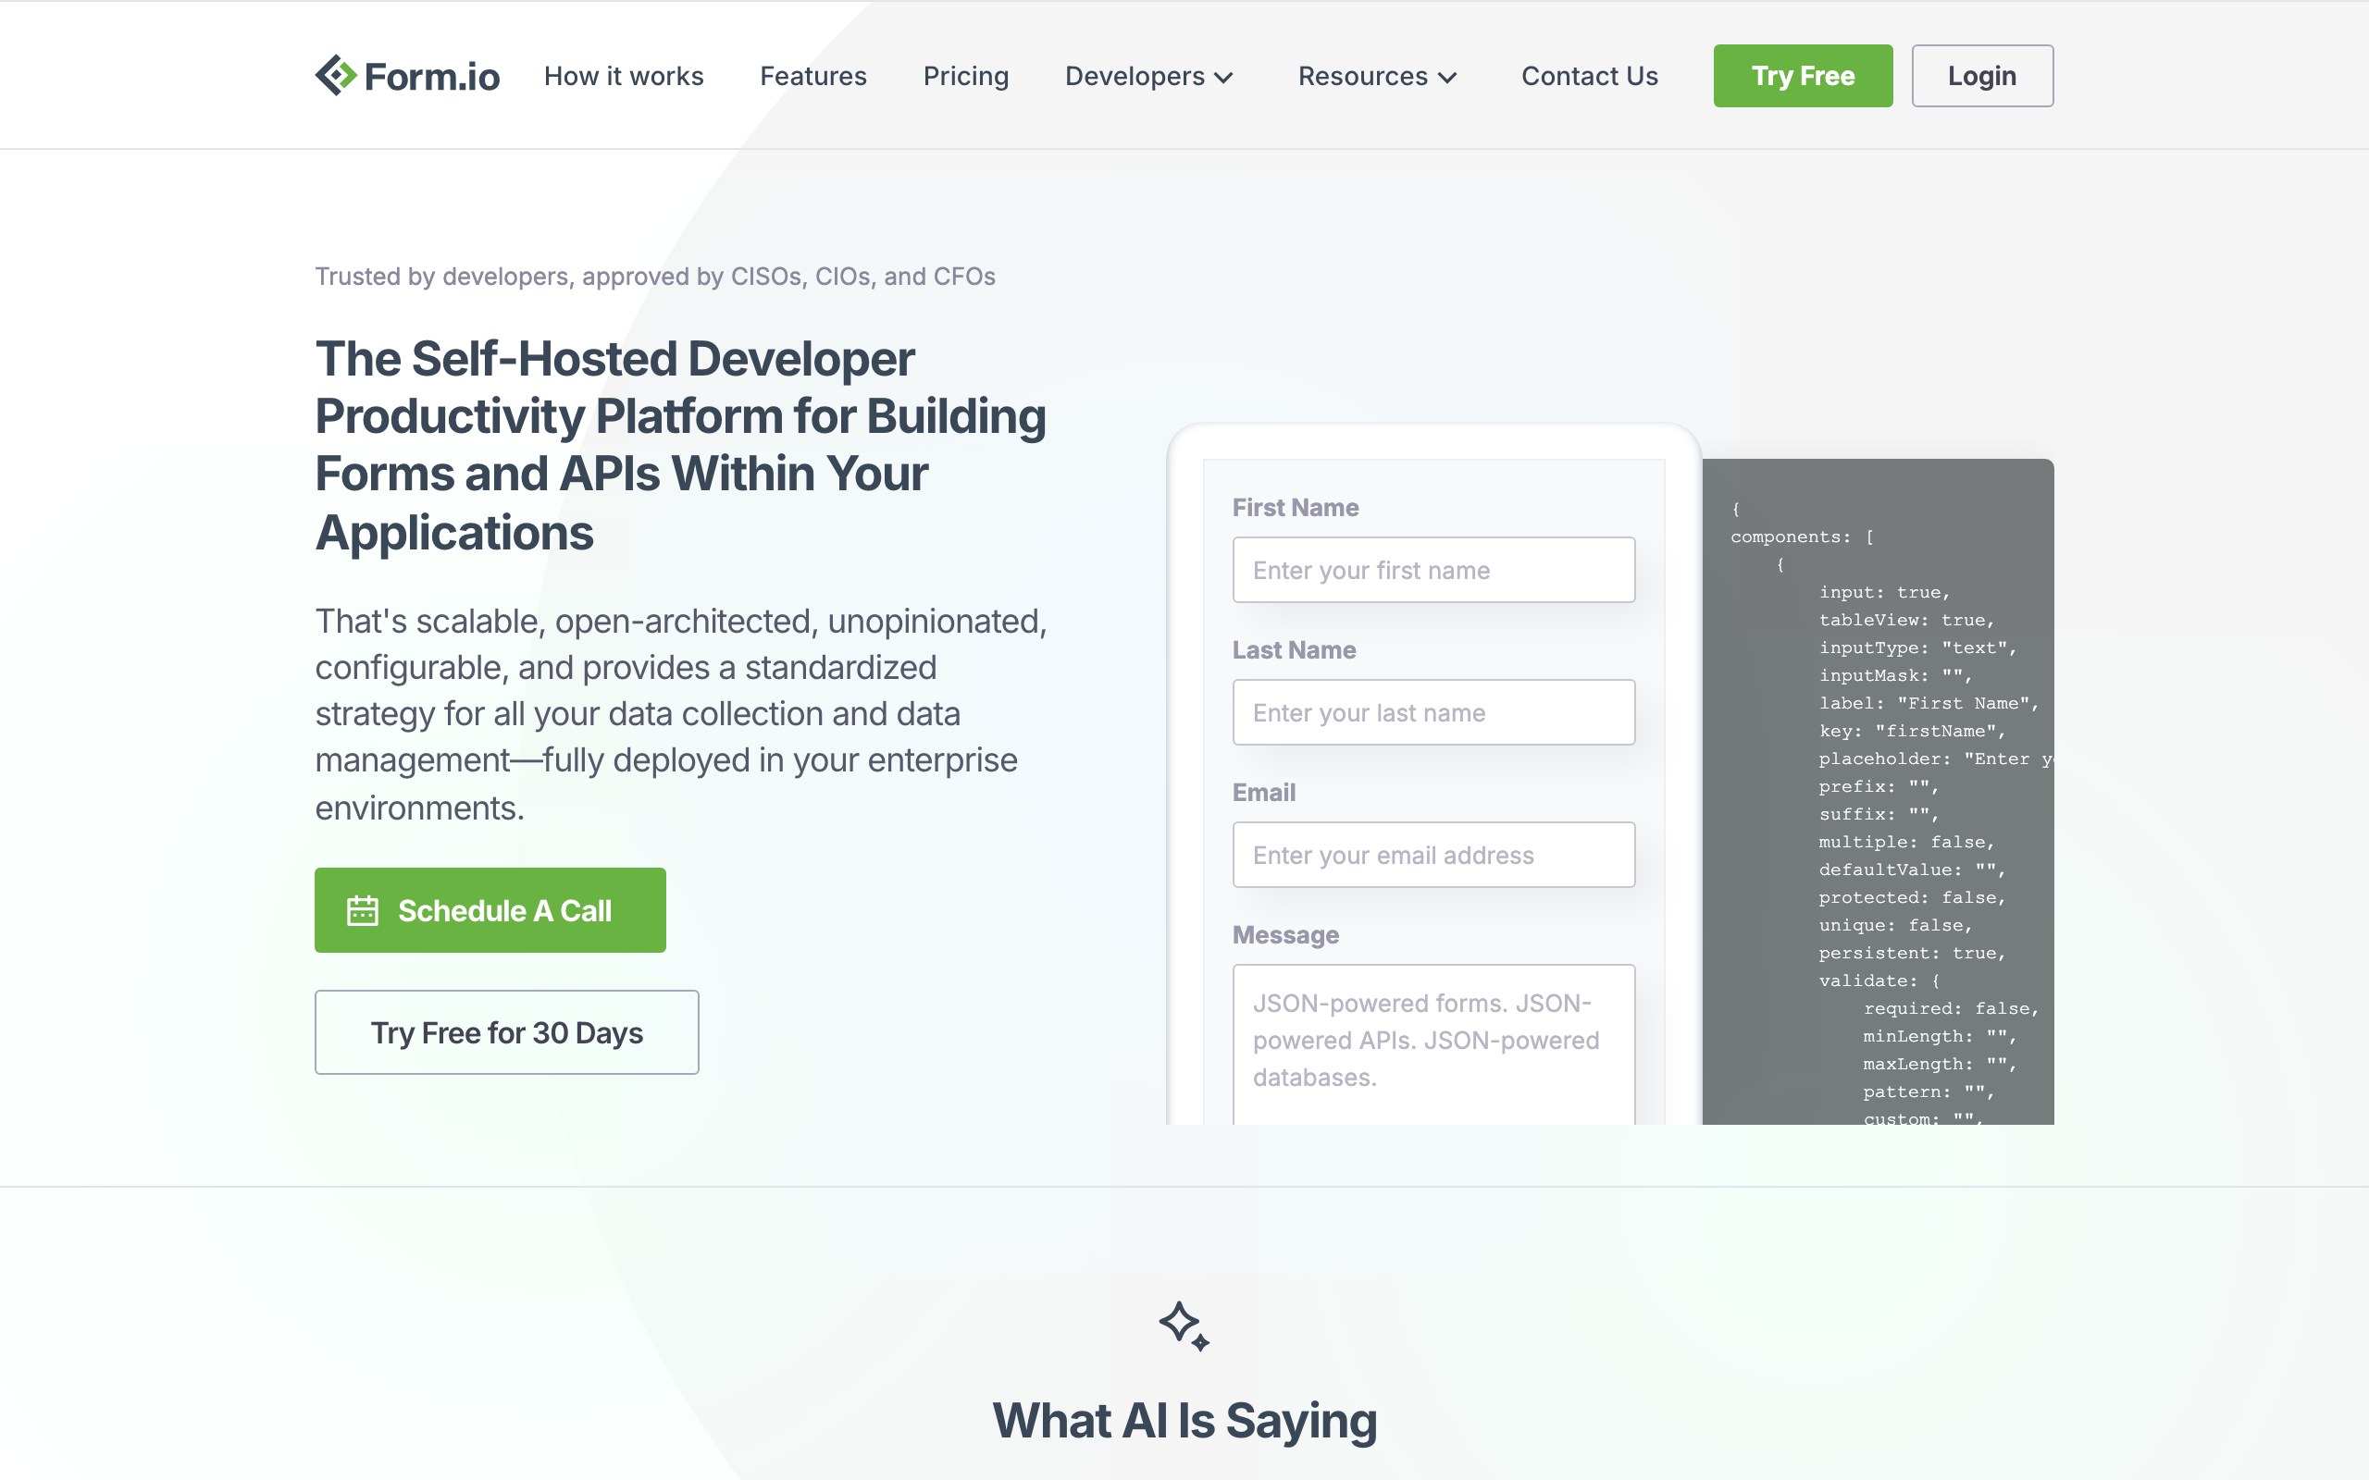
Task: Open the Developers menu
Action: pos(1135,77)
